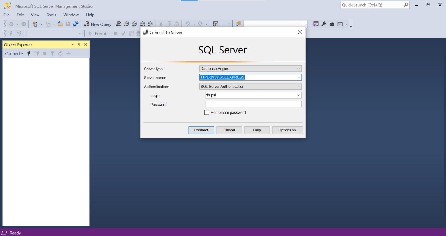The image size is (446, 236).
Task: Open the Login name dropdown
Action: pyautogui.click(x=298, y=95)
